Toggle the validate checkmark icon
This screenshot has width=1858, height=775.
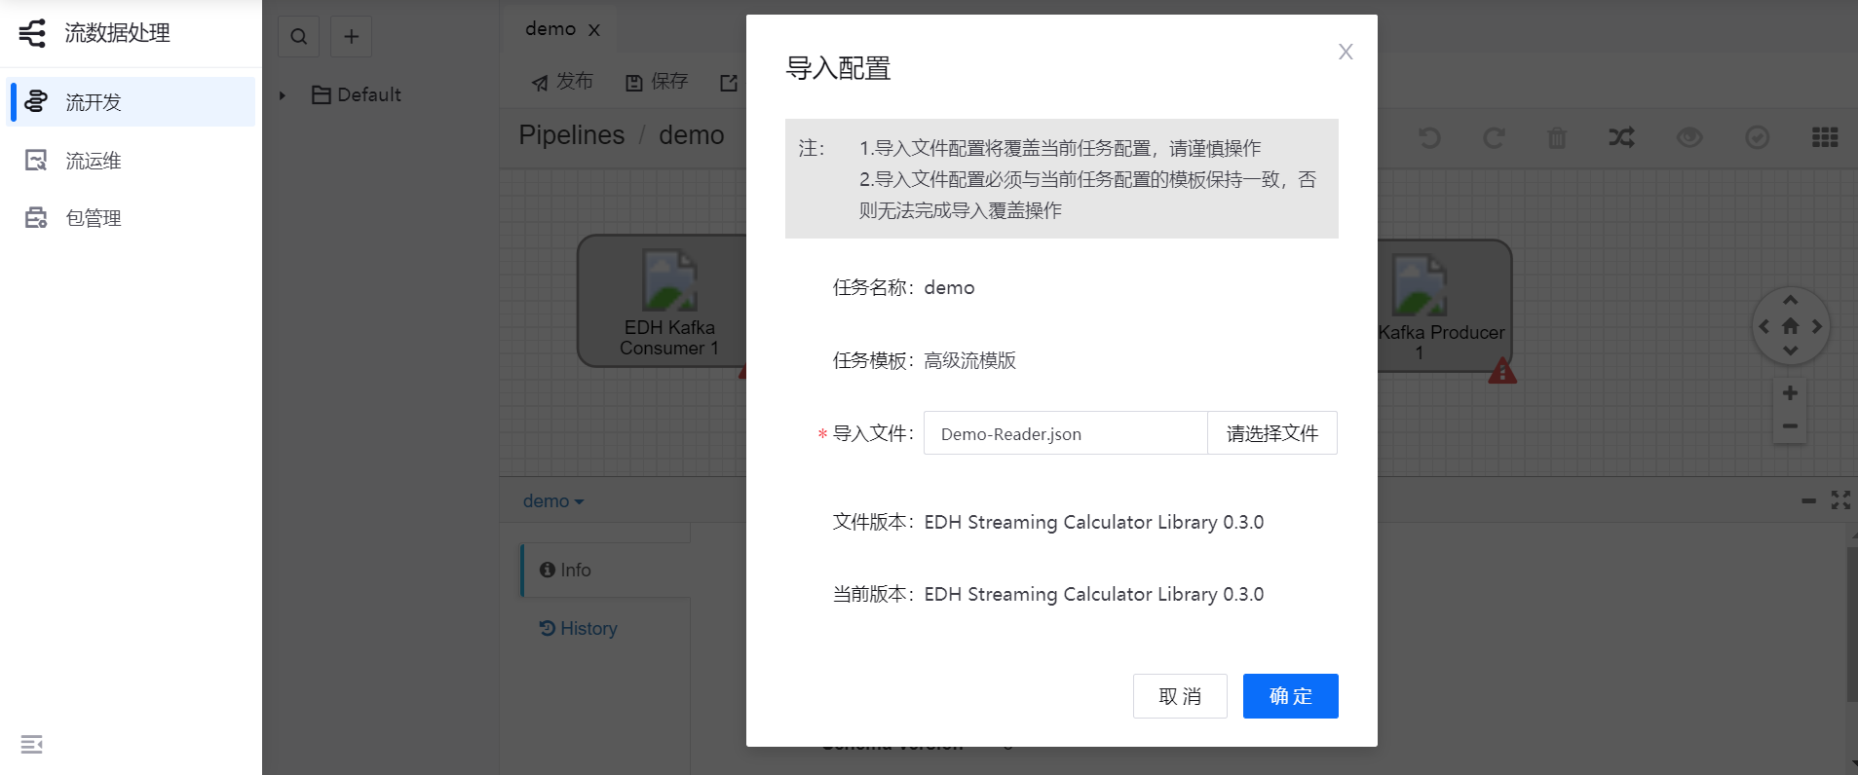pyautogui.click(x=1757, y=138)
